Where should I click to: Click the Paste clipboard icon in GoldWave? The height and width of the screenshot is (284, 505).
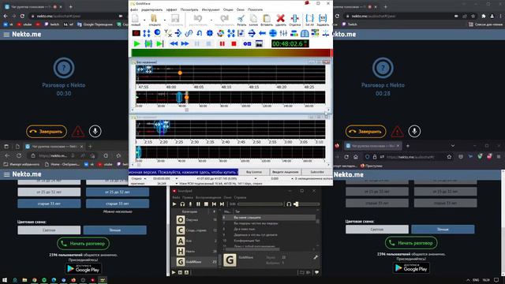point(267,18)
